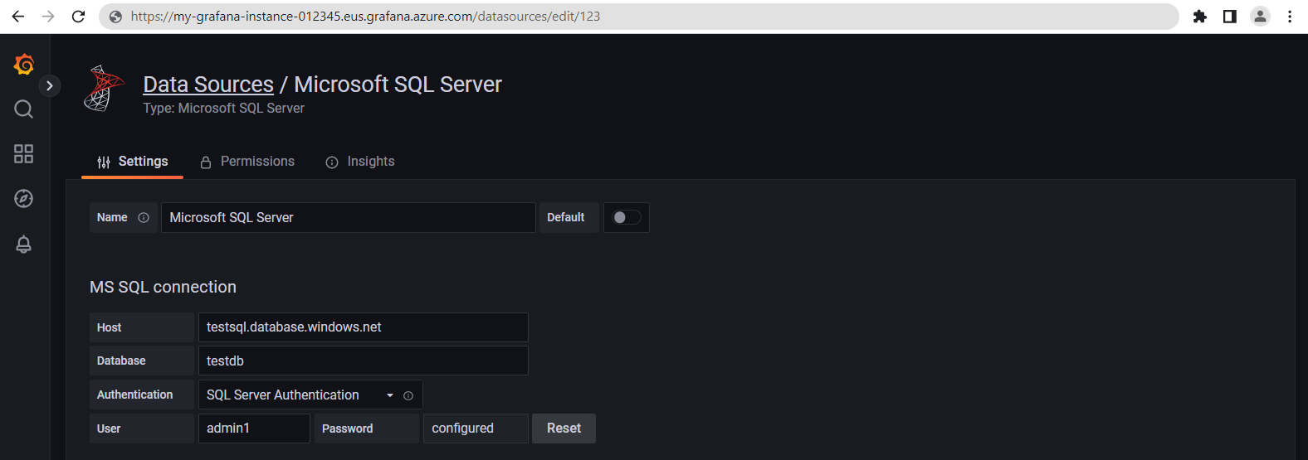Go back in the browser

click(x=17, y=16)
